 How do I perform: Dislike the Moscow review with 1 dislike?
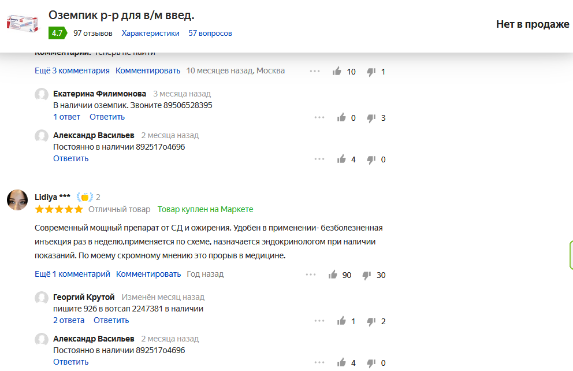(x=371, y=72)
